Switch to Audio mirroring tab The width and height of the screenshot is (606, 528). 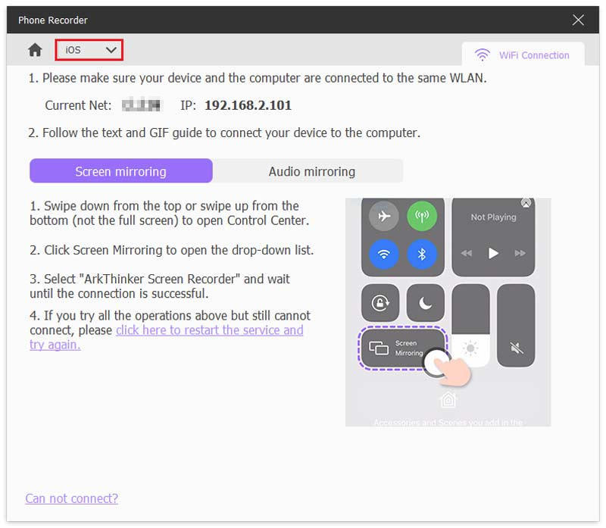click(x=311, y=171)
